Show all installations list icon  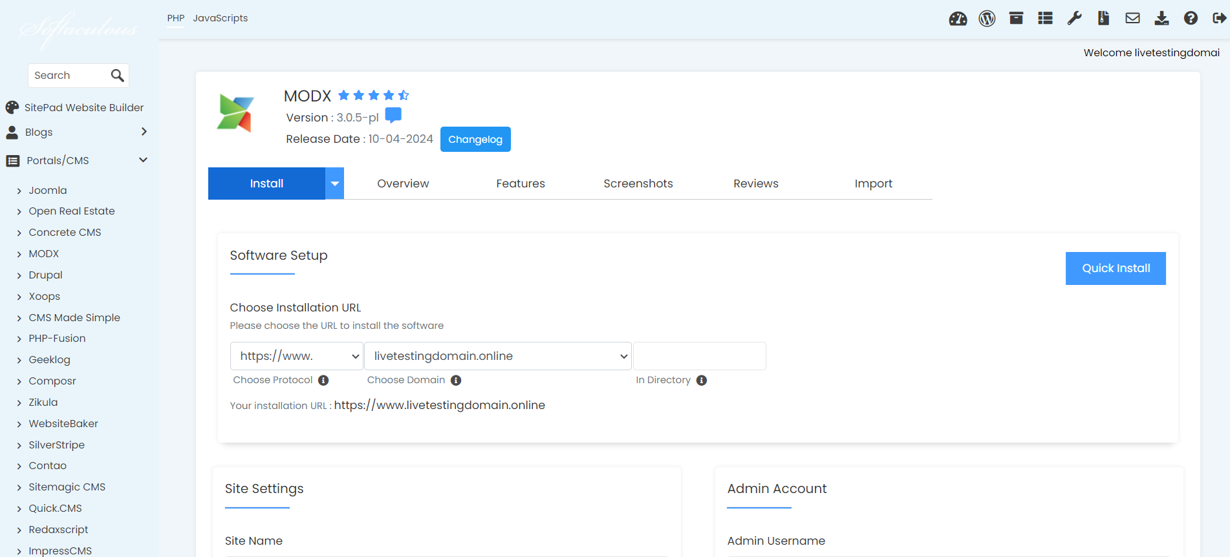(x=1045, y=18)
